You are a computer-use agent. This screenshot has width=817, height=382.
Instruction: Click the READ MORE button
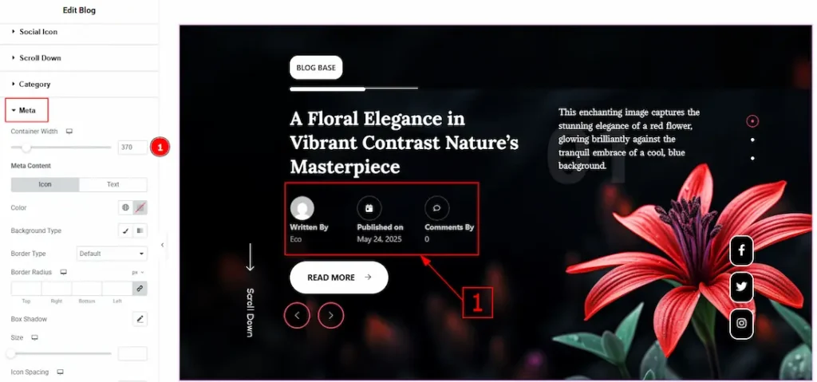[x=338, y=278]
